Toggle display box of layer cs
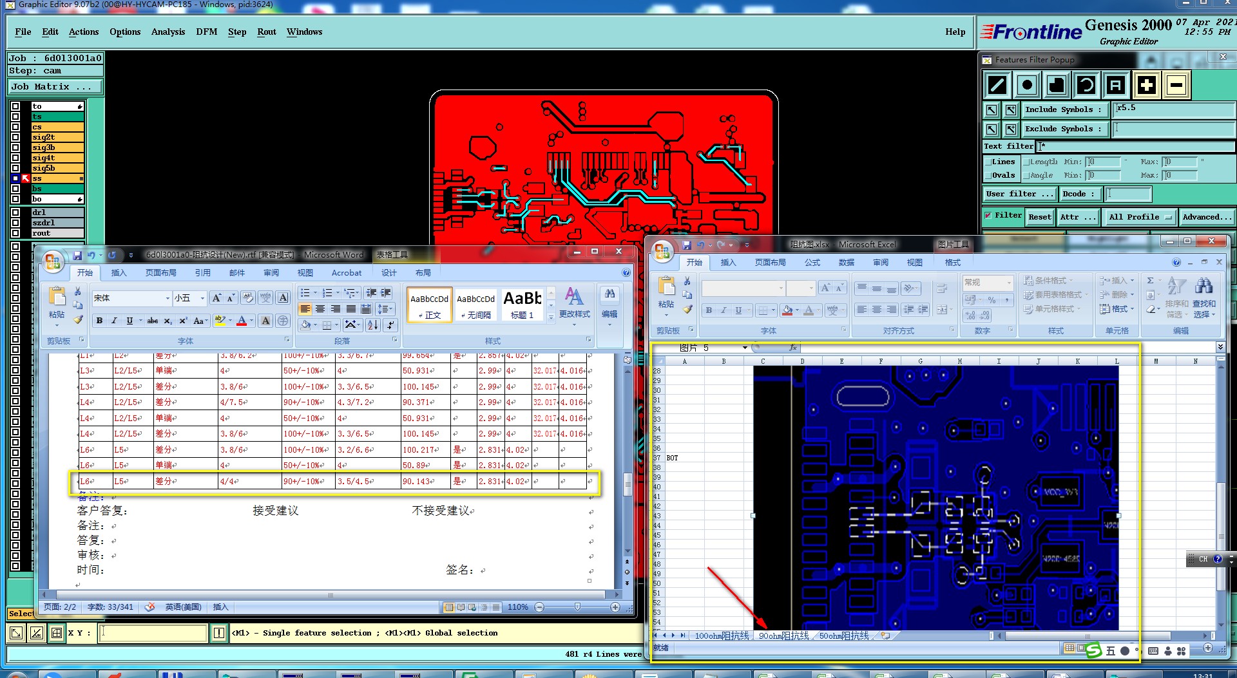The image size is (1237, 678). [15, 127]
